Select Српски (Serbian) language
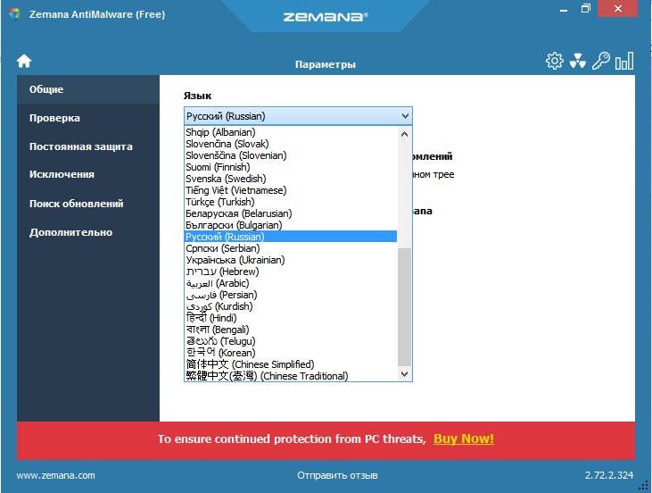The image size is (652, 493). pos(291,248)
